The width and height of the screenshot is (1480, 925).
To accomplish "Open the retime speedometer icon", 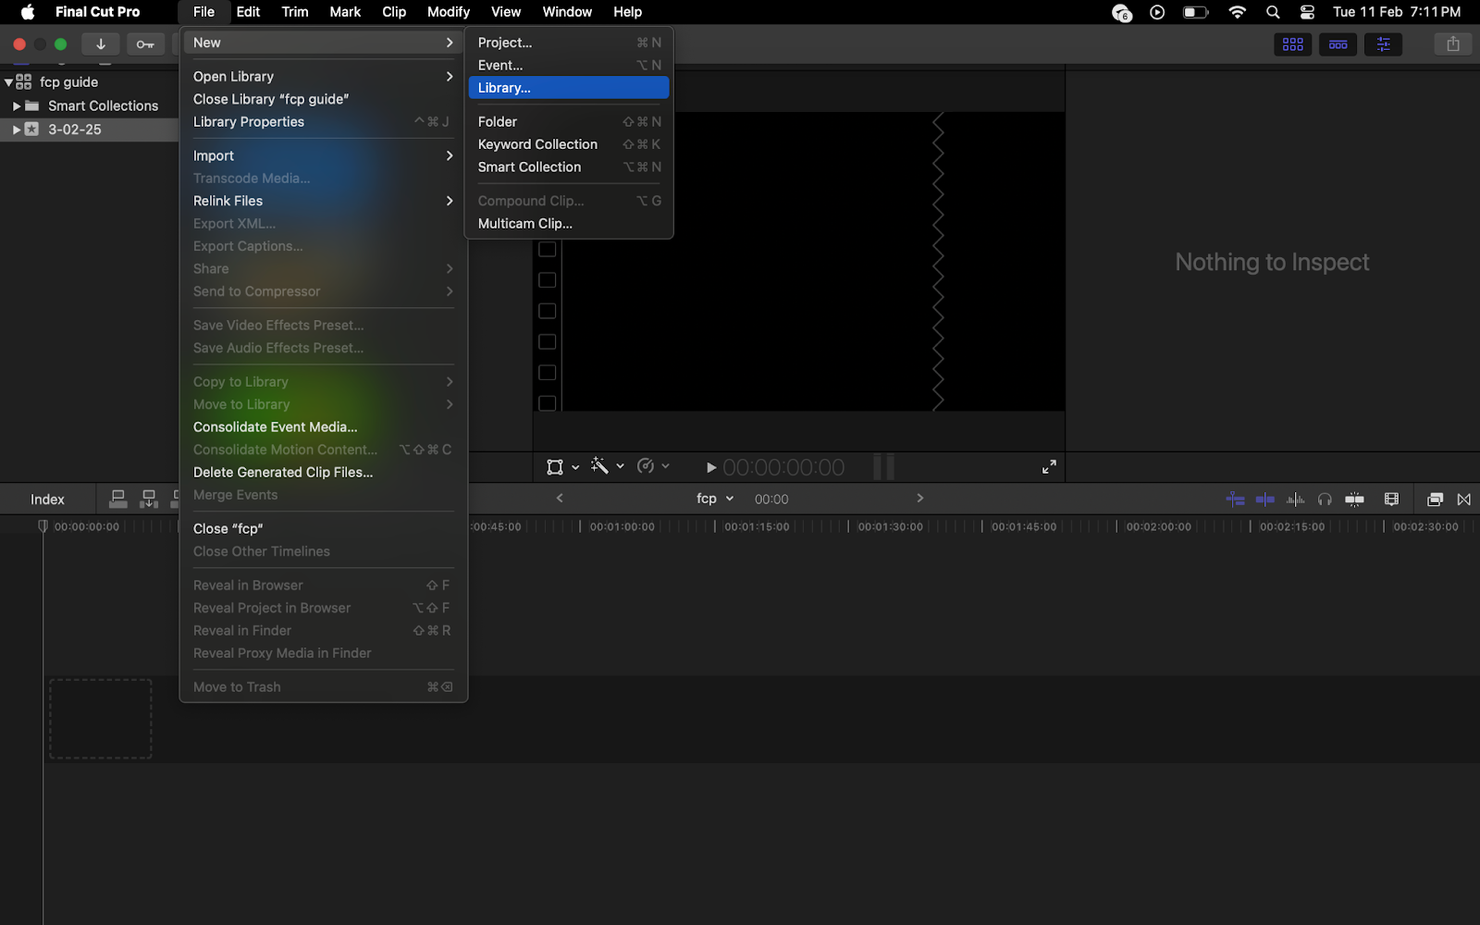I will point(646,466).
